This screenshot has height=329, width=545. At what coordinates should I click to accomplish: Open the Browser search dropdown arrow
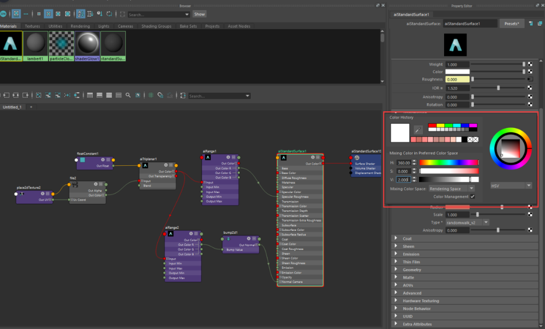pos(187,15)
